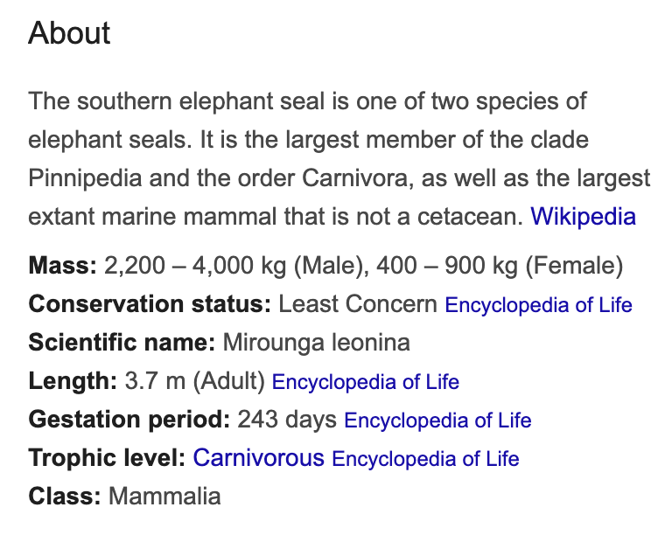The image size is (672, 535).
Task: Click the Mirounga leonina text
Action: coord(316,343)
